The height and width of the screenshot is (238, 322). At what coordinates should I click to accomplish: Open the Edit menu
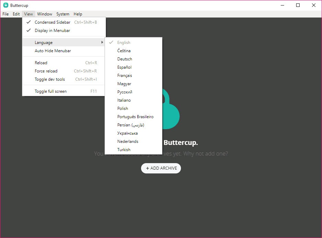tap(16, 14)
